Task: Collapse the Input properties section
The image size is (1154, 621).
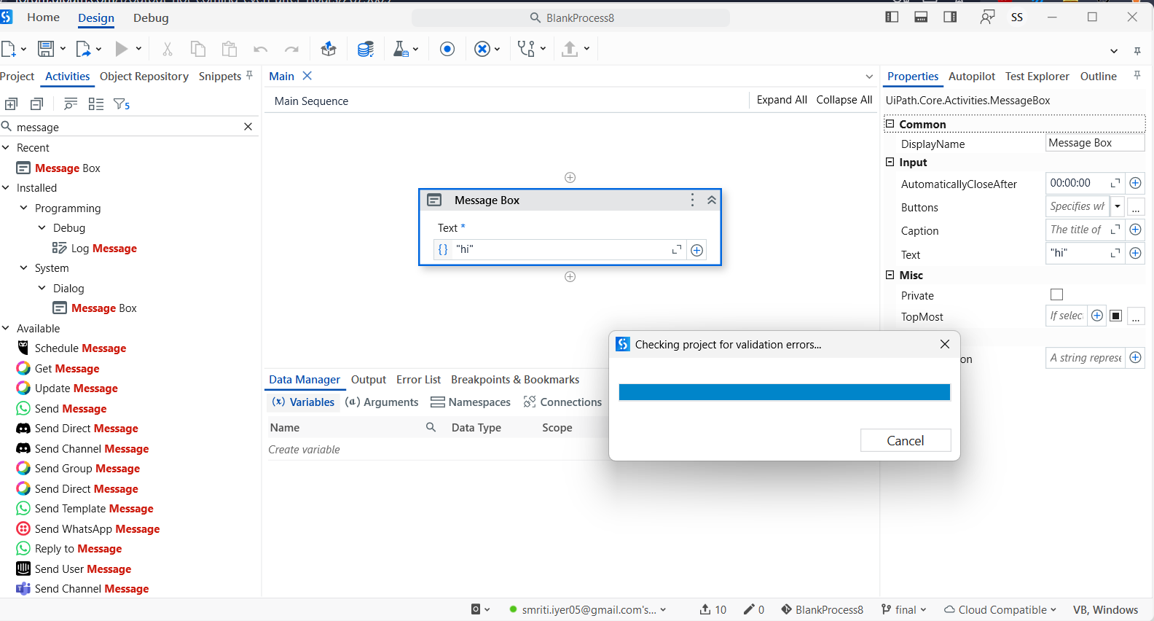Action: (890, 162)
